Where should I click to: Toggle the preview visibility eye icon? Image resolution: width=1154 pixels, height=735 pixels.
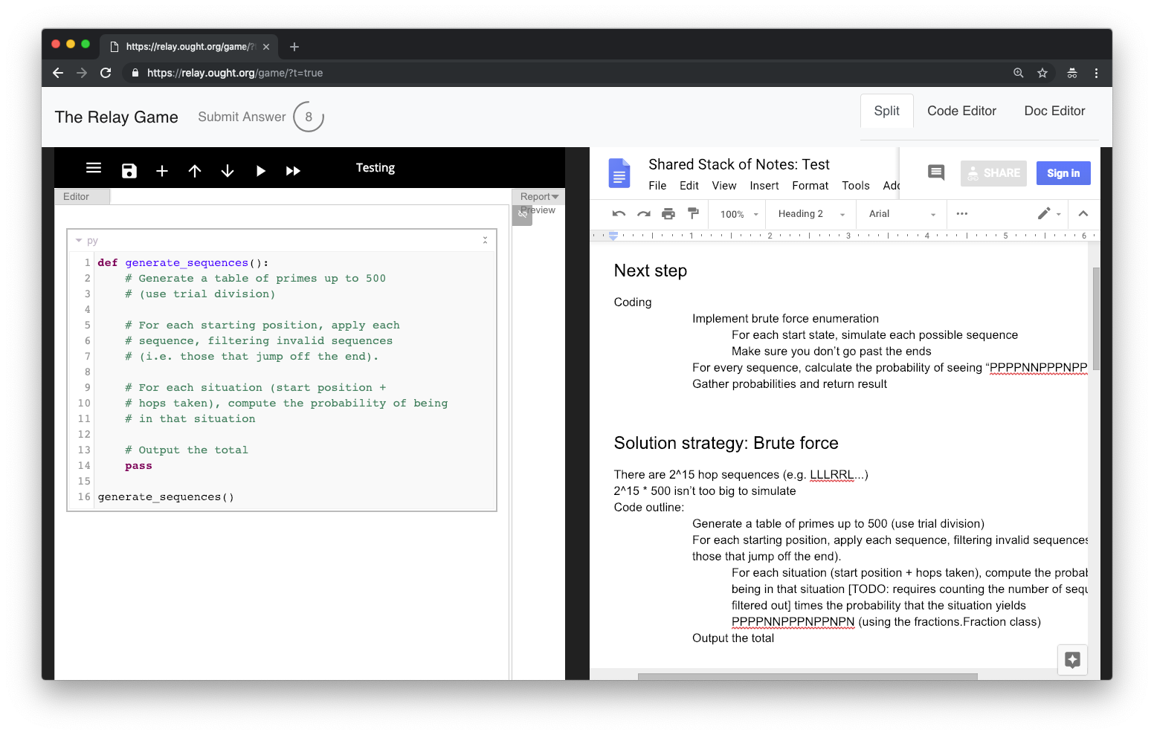522,214
